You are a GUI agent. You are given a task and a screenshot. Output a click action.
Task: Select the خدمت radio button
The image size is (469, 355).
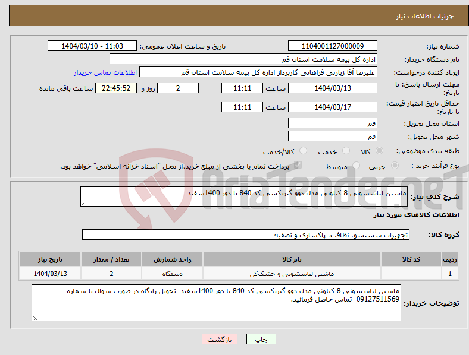point(346,151)
